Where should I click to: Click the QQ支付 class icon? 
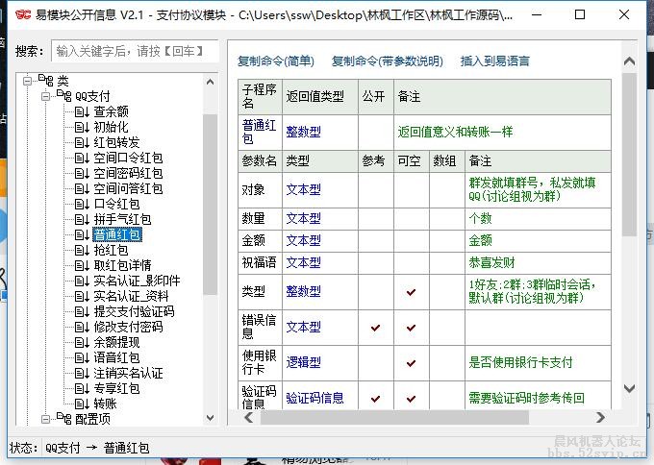pos(63,96)
